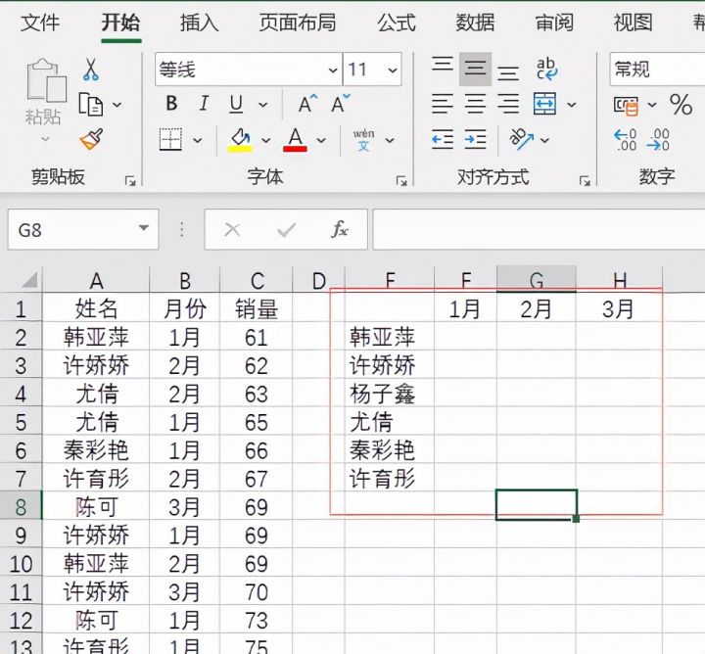Viewport: 705px width, 654px height.
Task: Expand borders dropdown arrow
Action: [198, 140]
